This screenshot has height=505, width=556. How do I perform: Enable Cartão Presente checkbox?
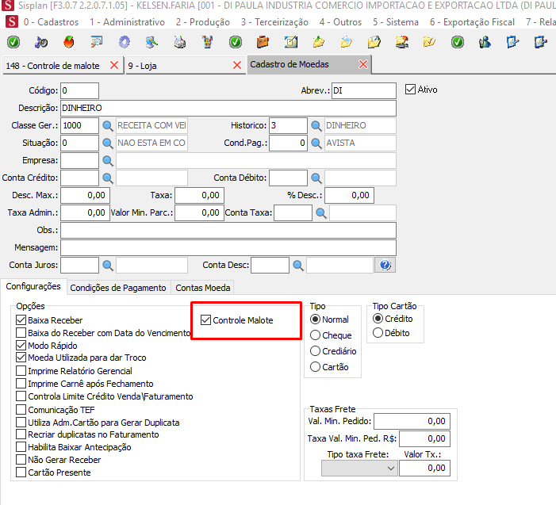pos(21,472)
